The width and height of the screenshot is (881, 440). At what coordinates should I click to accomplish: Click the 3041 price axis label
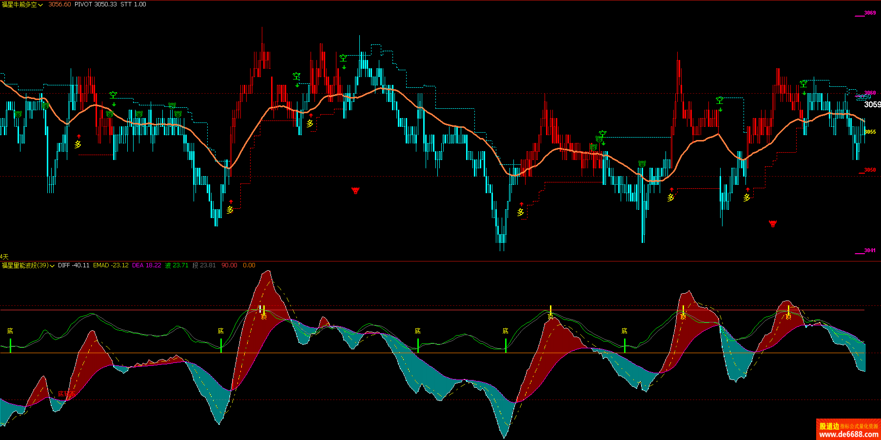[870, 251]
